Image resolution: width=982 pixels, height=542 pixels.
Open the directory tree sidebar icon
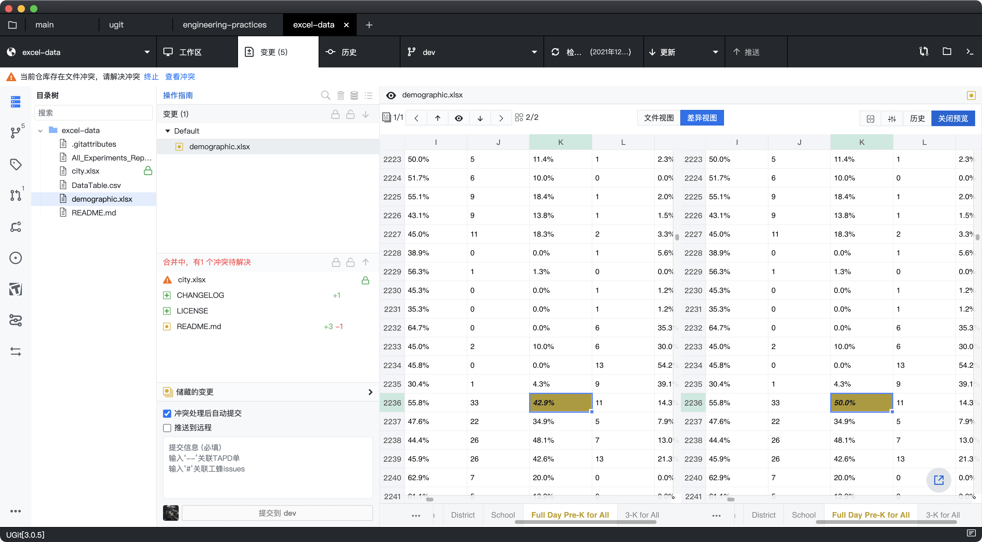pyautogui.click(x=16, y=101)
